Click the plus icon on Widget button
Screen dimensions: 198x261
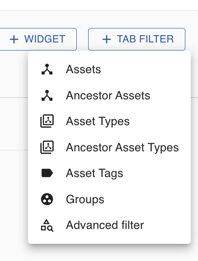tap(14, 39)
